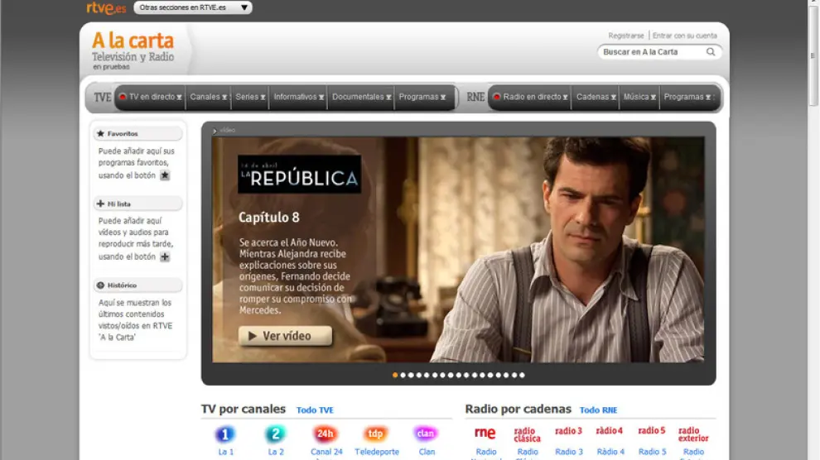Expand the TVE Series dropdown menu
Image resolution: width=820 pixels, height=460 pixels.
coord(250,97)
